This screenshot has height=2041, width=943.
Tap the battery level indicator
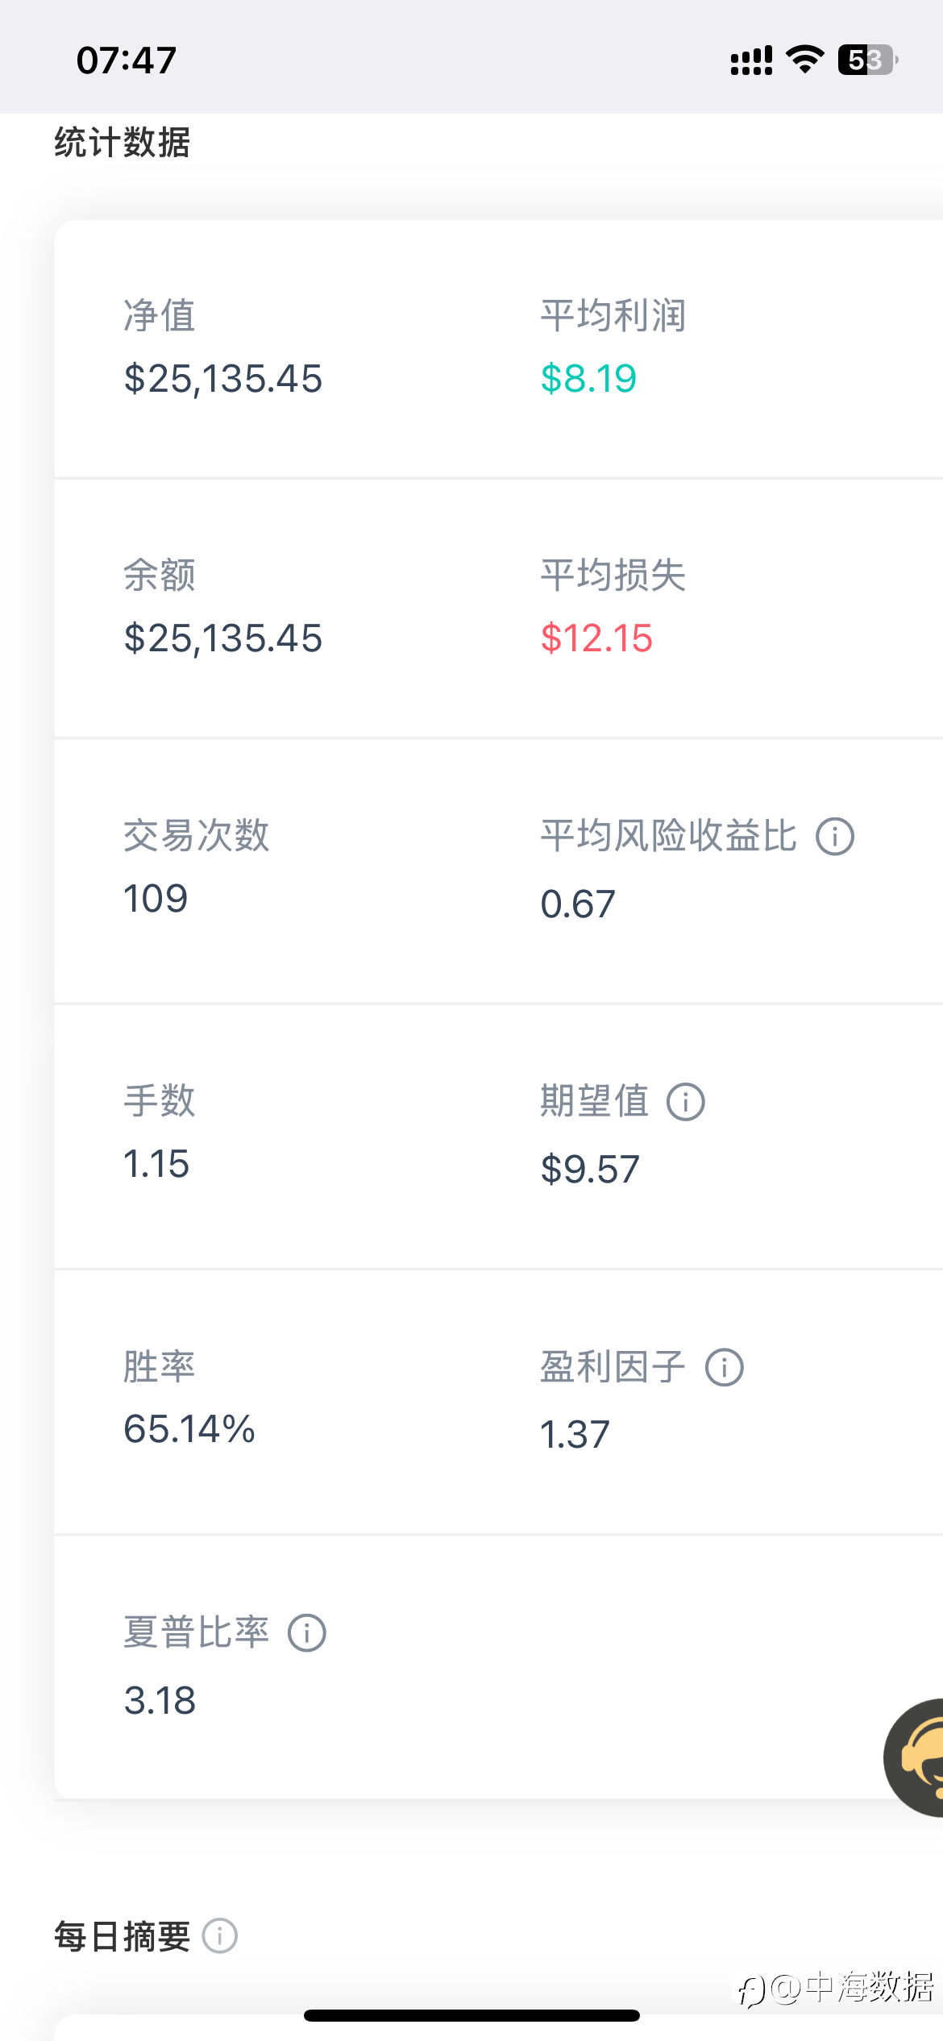(867, 60)
